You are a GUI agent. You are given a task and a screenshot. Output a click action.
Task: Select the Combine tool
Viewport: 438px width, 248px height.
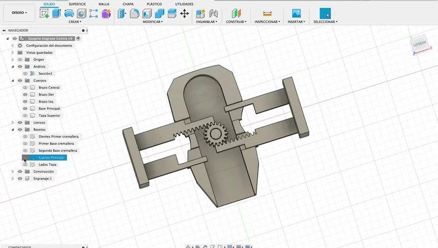coord(160,13)
